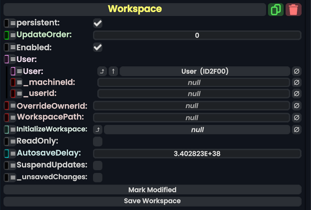Disable the Enabled checkbox
Image resolution: width=311 pixels, height=210 pixels.
[x=98, y=48]
